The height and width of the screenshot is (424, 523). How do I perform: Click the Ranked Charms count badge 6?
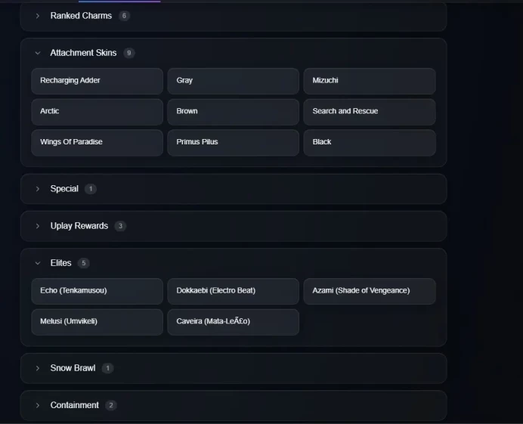[x=124, y=16]
